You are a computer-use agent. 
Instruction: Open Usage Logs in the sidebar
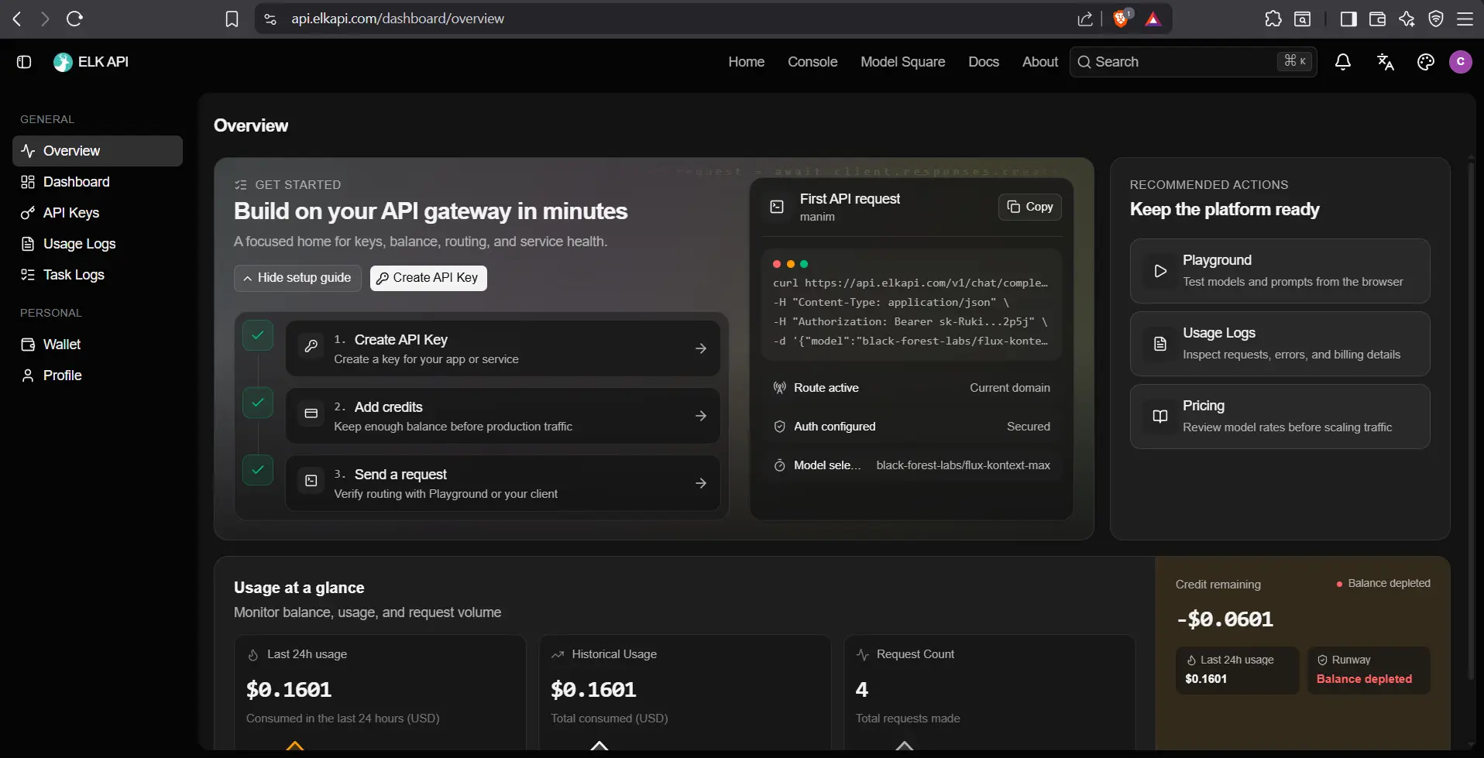tap(98, 244)
